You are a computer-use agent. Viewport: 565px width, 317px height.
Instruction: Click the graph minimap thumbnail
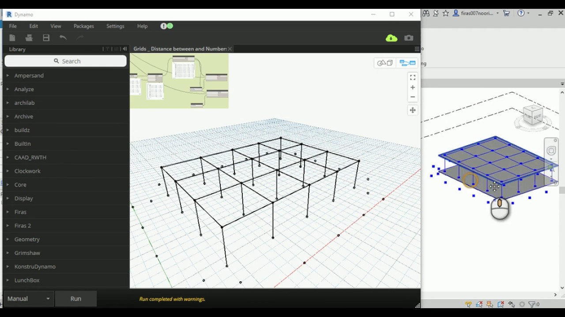tap(179, 81)
